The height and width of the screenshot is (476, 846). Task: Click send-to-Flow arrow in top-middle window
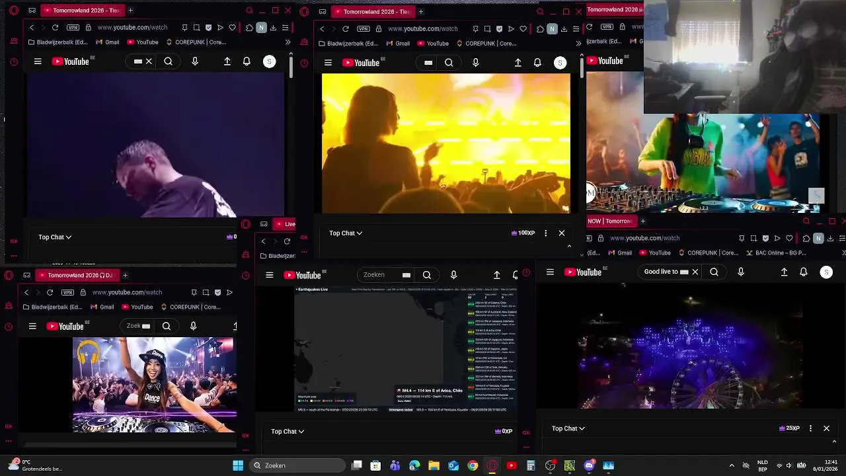tap(511, 29)
